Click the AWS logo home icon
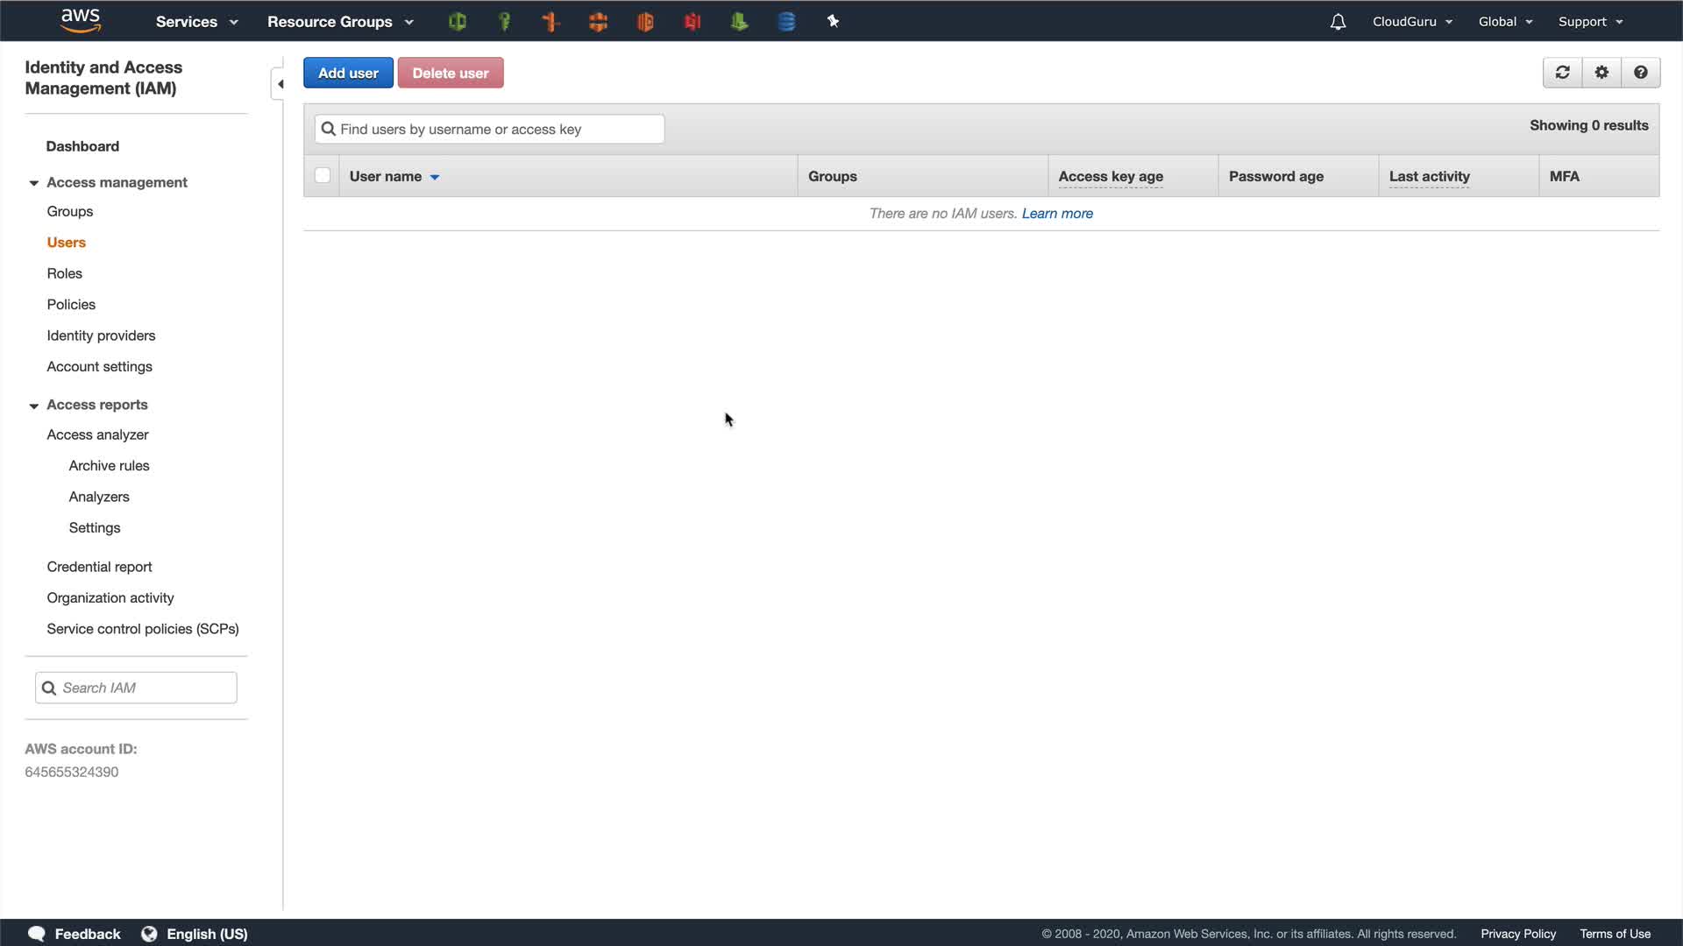The image size is (1683, 946). 81,20
